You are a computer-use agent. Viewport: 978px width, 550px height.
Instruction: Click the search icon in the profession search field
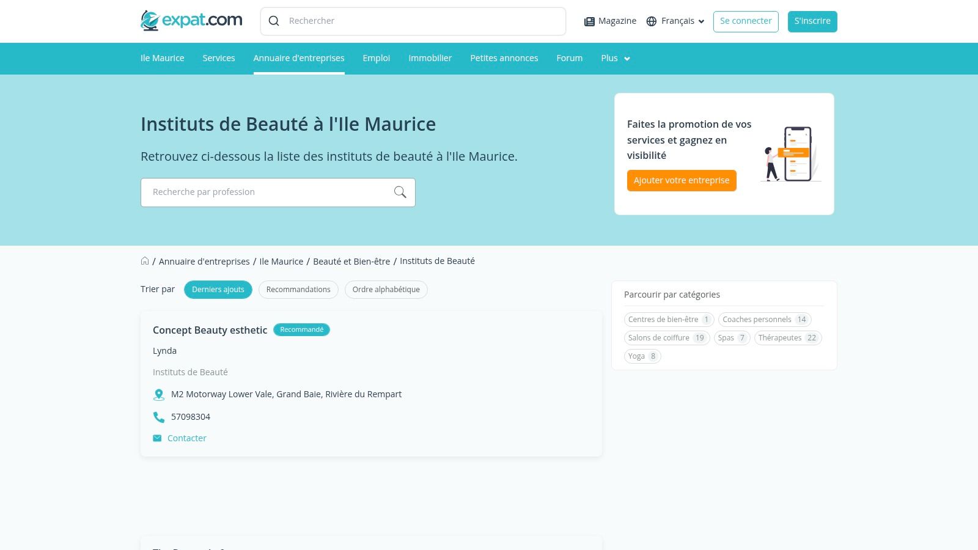coord(400,192)
